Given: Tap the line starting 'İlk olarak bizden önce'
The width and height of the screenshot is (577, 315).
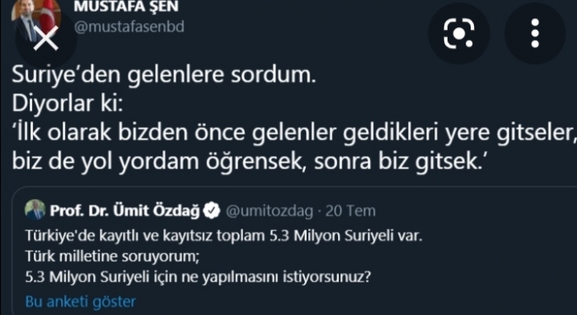Looking at the screenshot, I should point(293,134).
